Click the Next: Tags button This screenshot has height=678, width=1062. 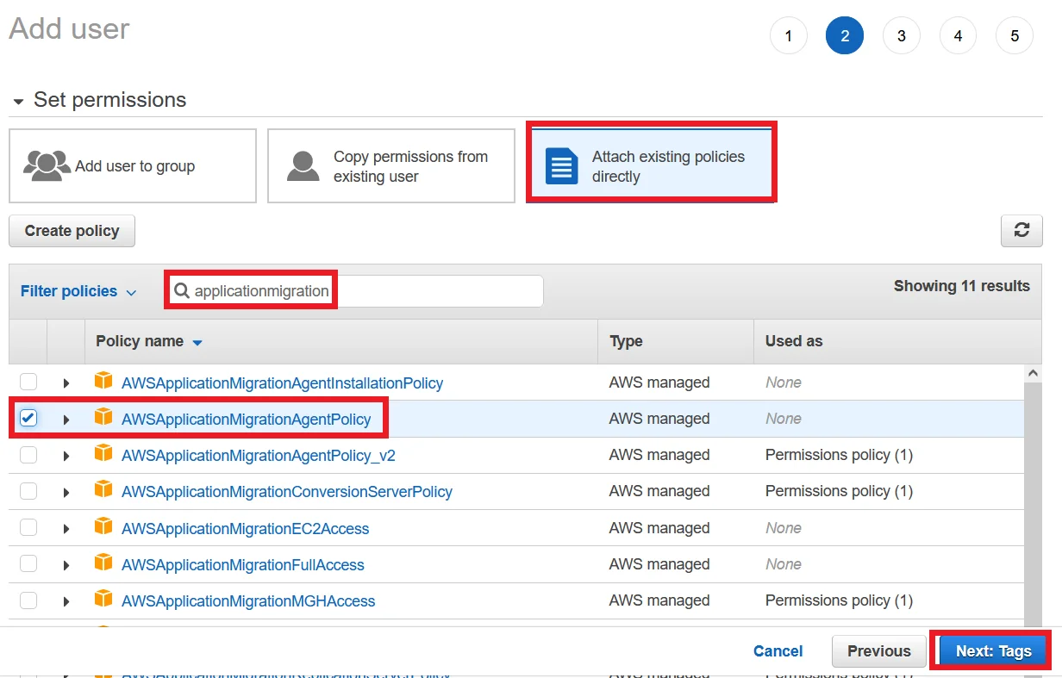[x=993, y=651]
